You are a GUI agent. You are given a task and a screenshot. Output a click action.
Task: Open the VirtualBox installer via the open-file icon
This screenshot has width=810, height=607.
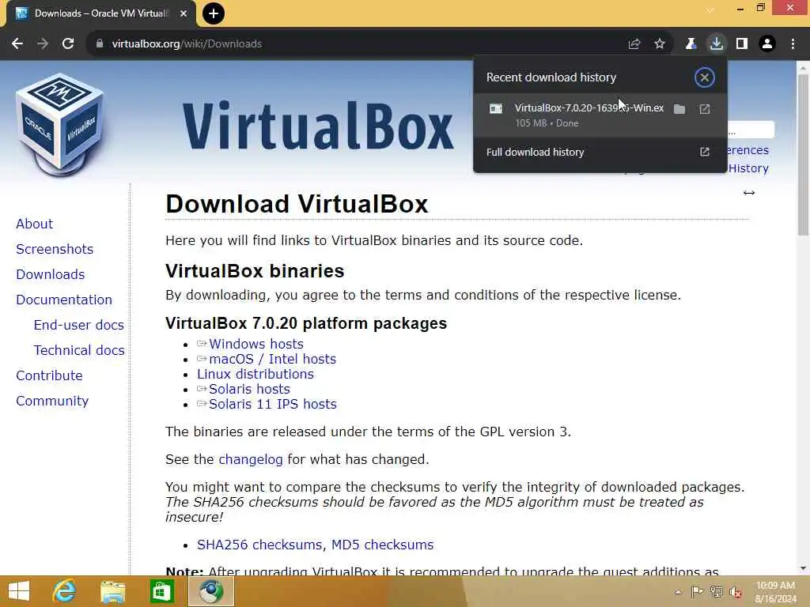[x=705, y=109]
